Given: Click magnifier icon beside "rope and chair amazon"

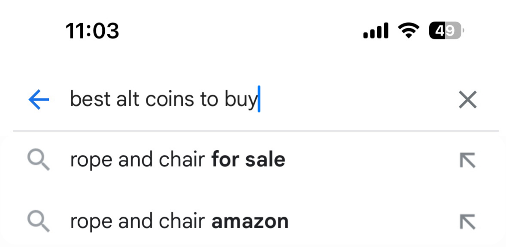Looking at the screenshot, I should pos(39,222).
